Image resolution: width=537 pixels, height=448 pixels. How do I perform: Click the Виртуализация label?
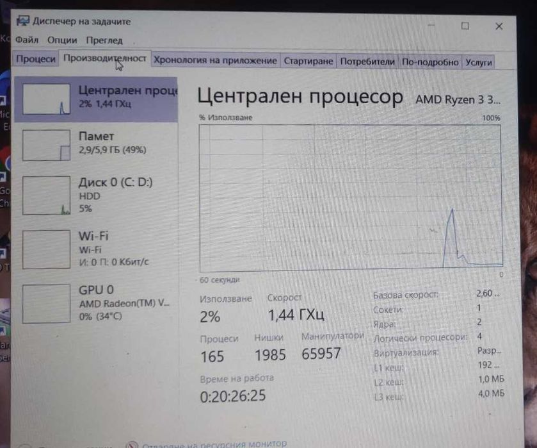[406, 353]
